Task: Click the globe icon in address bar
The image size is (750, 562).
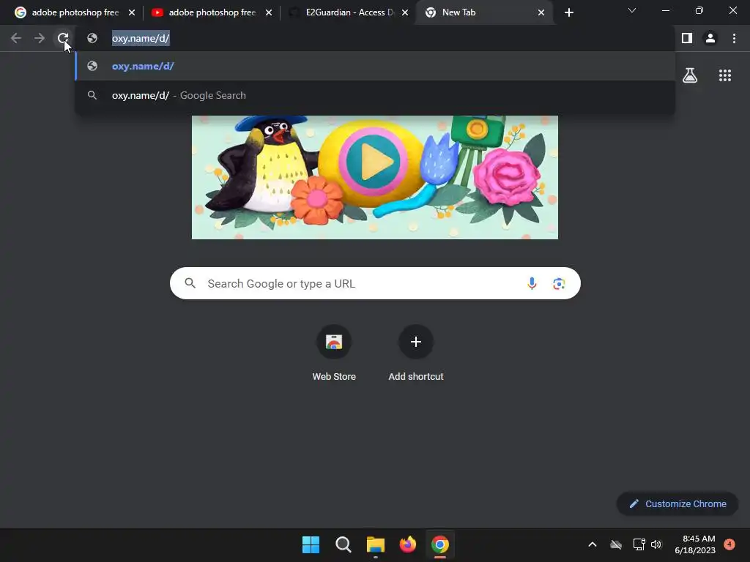Action: [x=92, y=38]
